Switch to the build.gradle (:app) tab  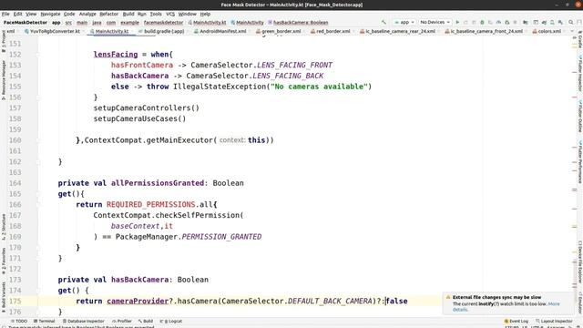(162, 31)
